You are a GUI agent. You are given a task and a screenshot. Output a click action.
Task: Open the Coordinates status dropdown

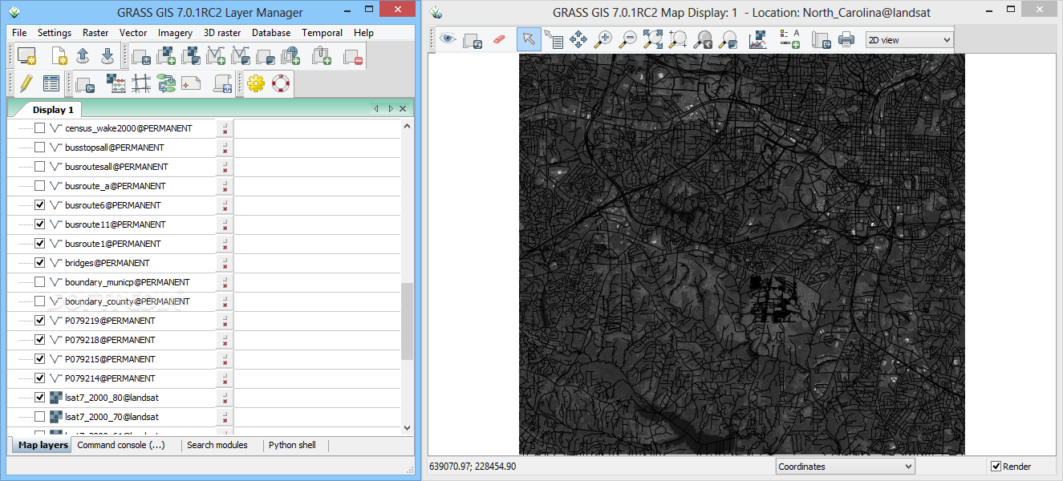pos(846,467)
